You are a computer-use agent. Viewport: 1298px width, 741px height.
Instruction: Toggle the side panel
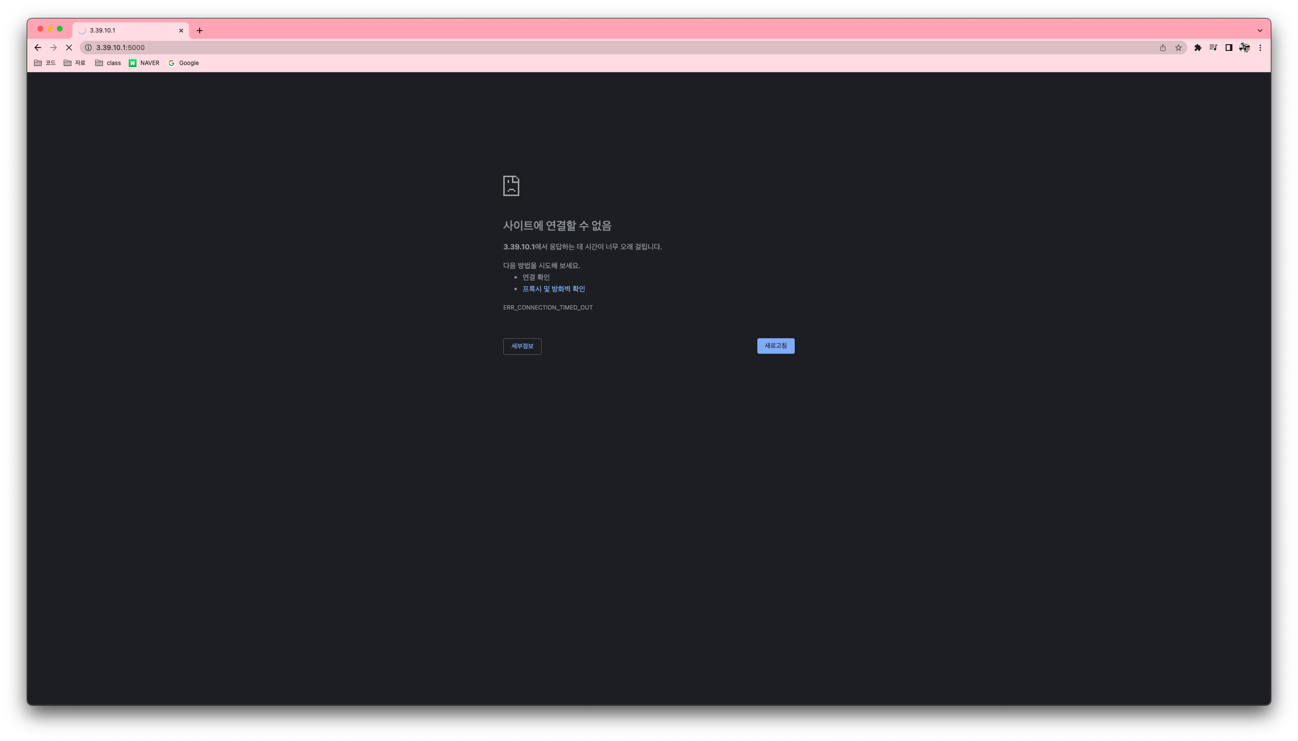pyautogui.click(x=1229, y=48)
